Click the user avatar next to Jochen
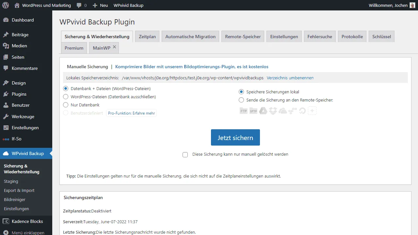 [x=412, y=5]
